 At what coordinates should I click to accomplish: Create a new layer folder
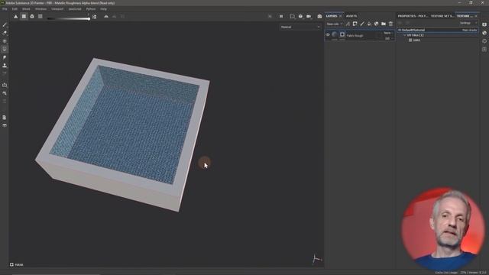[x=384, y=24]
